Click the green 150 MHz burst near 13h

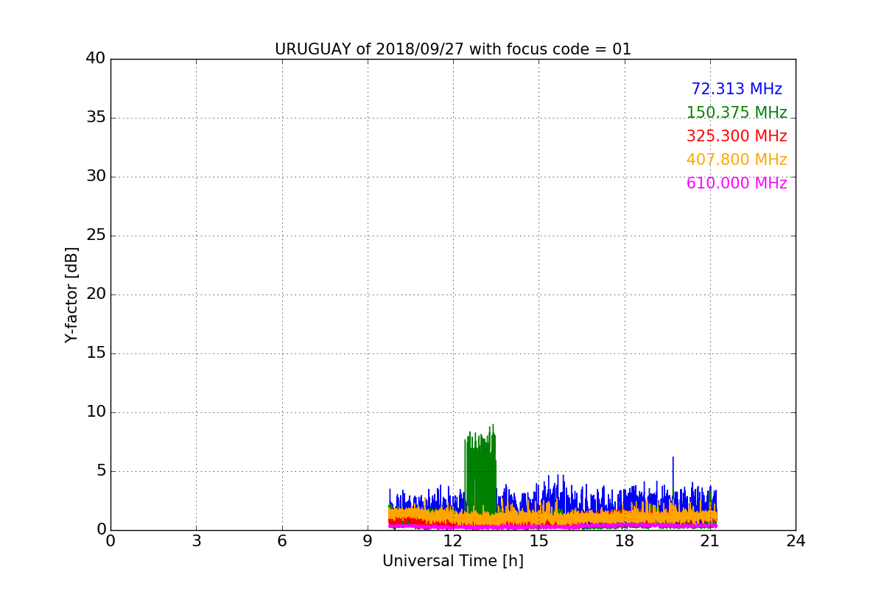[x=480, y=471]
